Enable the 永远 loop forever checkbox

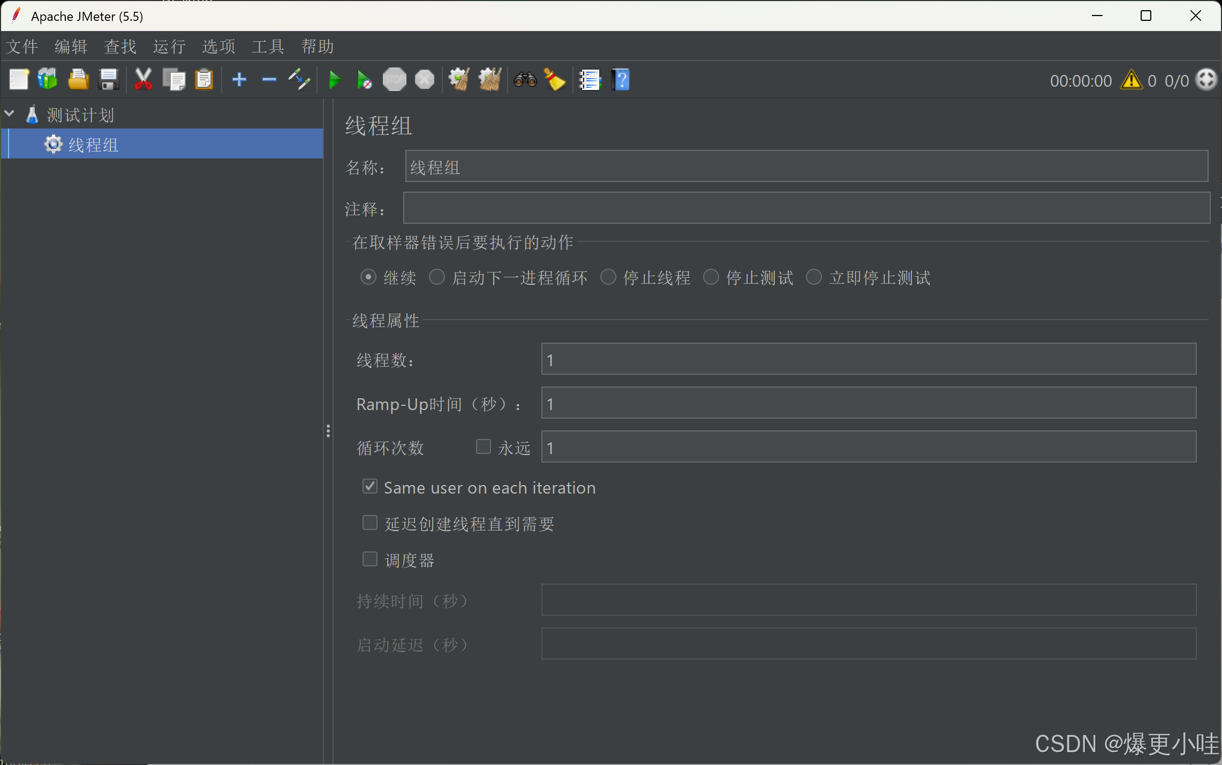[484, 446]
